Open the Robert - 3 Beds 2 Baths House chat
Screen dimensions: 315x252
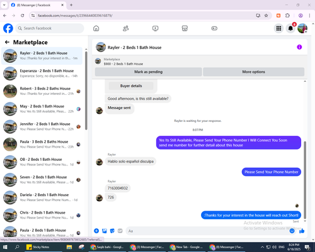coord(42,91)
